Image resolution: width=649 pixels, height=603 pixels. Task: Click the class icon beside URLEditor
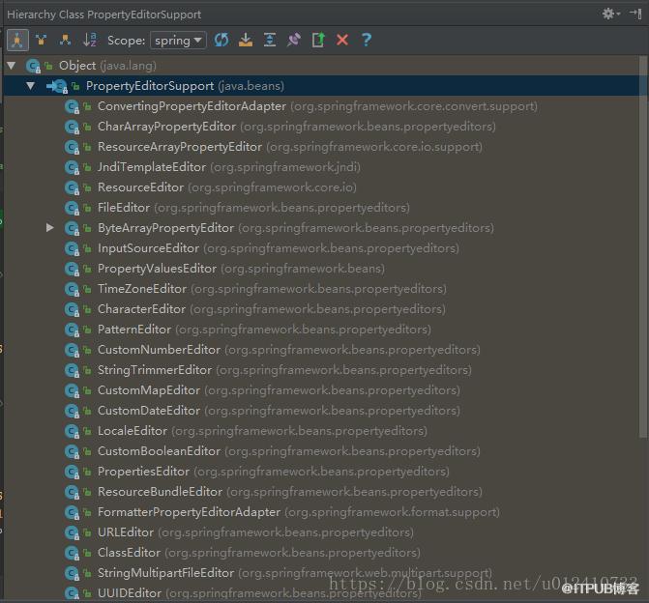click(72, 531)
